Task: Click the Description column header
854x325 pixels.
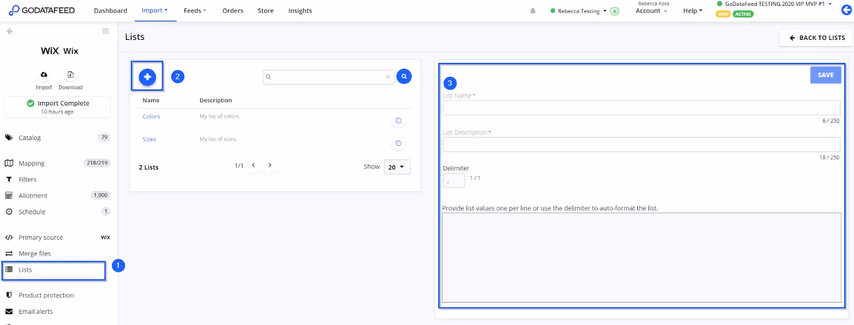Action: point(216,100)
